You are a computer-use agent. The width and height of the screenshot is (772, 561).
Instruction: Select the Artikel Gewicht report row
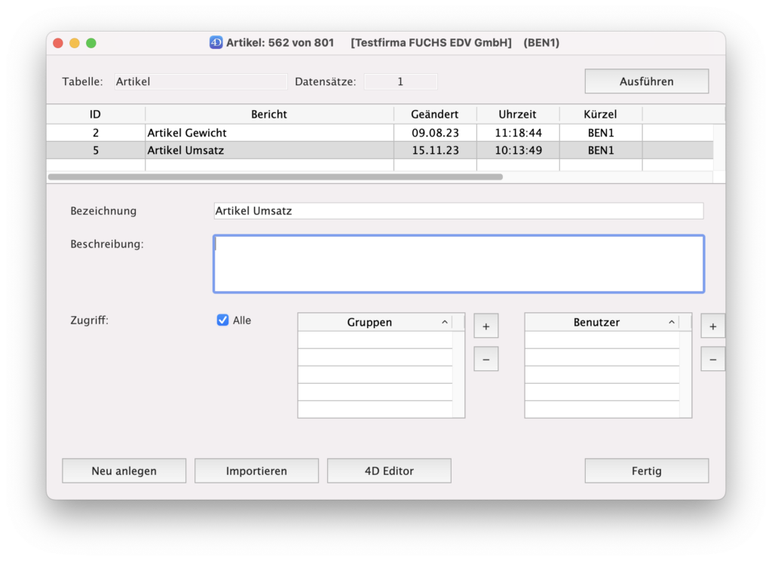click(269, 133)
